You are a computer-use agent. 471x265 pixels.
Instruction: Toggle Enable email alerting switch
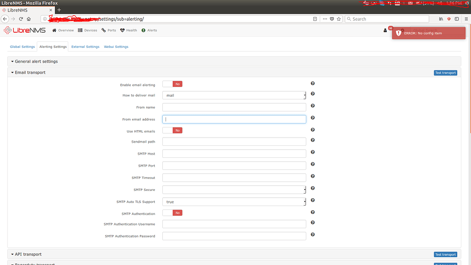coord(172,84)
